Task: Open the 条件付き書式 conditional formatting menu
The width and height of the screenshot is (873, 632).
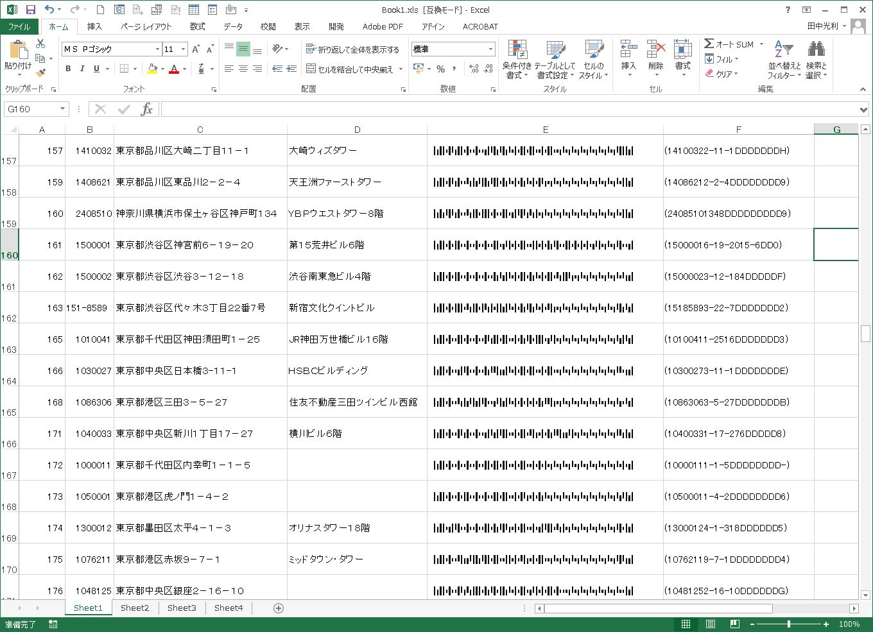Action: click(517, 59)
